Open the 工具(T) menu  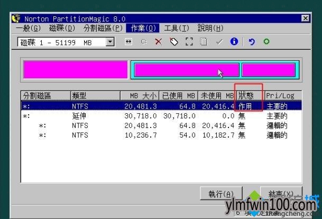[x=177, y=28]
